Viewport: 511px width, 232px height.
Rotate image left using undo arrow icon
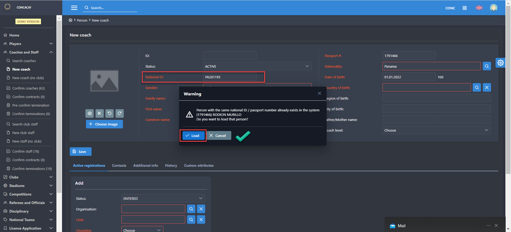click(109, 113)
